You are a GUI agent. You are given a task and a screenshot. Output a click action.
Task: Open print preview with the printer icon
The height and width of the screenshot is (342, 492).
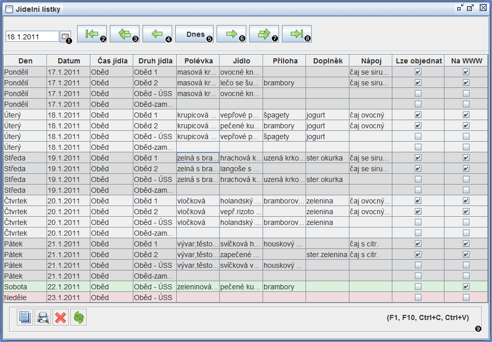[x=42, y=317]
